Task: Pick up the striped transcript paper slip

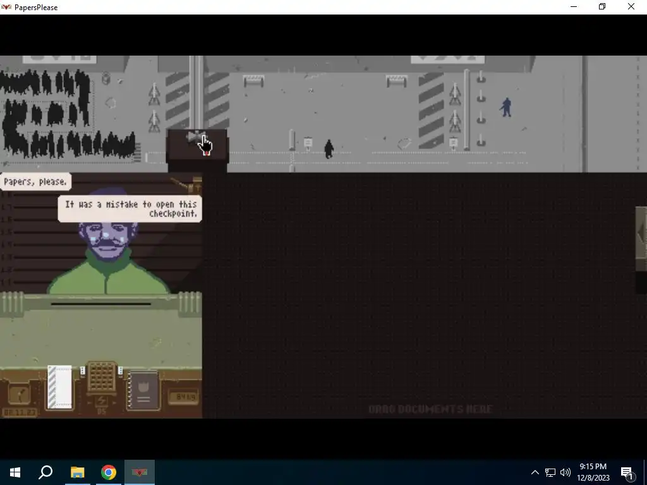Action: [60, 387]
